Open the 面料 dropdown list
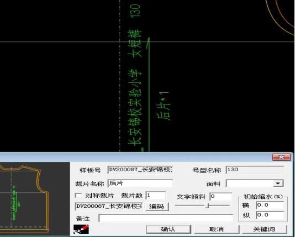 tap(278, 183)
